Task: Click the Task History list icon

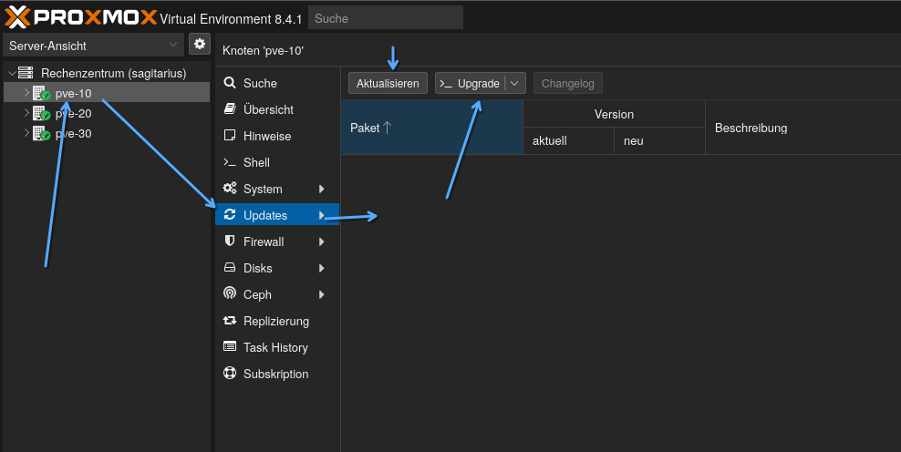Action: 229,346
